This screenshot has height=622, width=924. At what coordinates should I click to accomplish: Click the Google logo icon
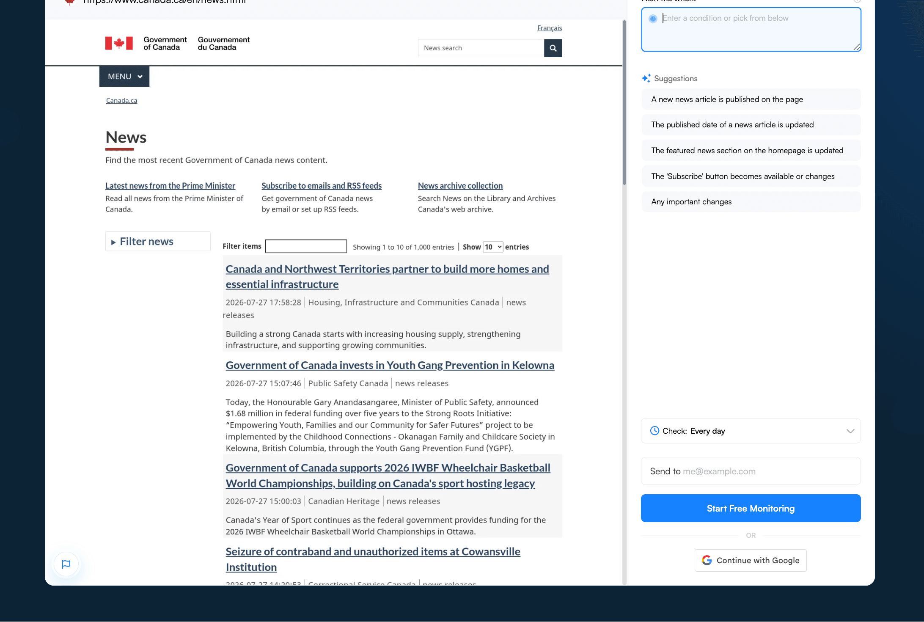707,560
